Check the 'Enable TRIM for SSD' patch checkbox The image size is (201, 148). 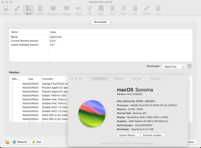(12, 96)
